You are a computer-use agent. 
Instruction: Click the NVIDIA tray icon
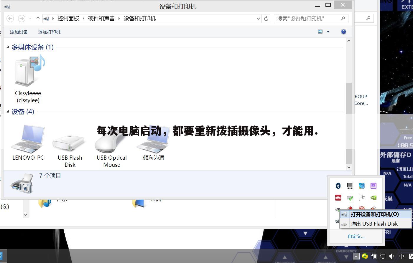click(x=373, y=198)
